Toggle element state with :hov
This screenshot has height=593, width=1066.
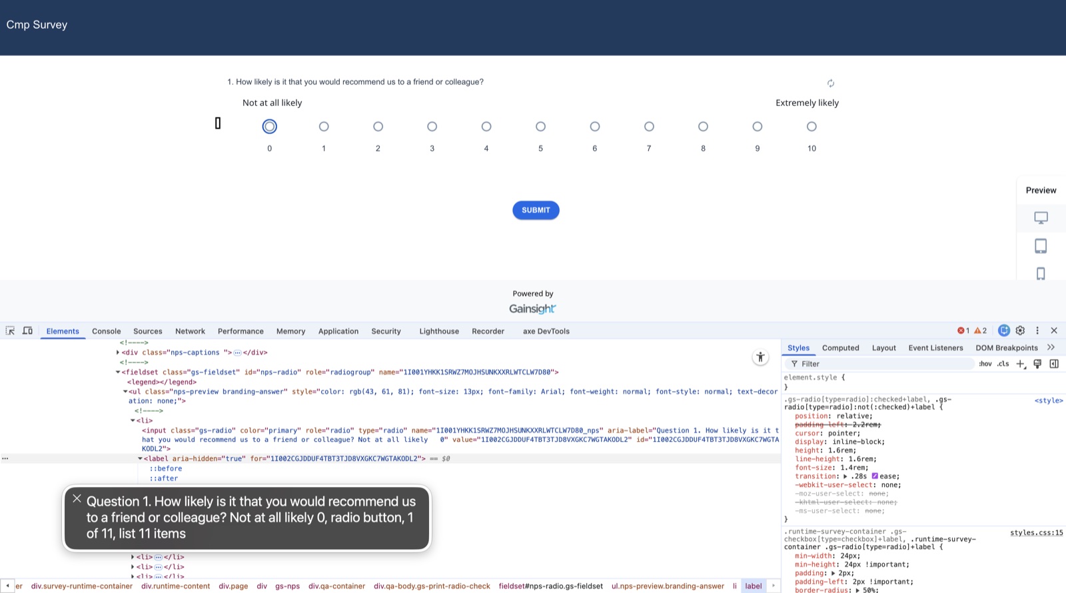click(x=985, y=364)
